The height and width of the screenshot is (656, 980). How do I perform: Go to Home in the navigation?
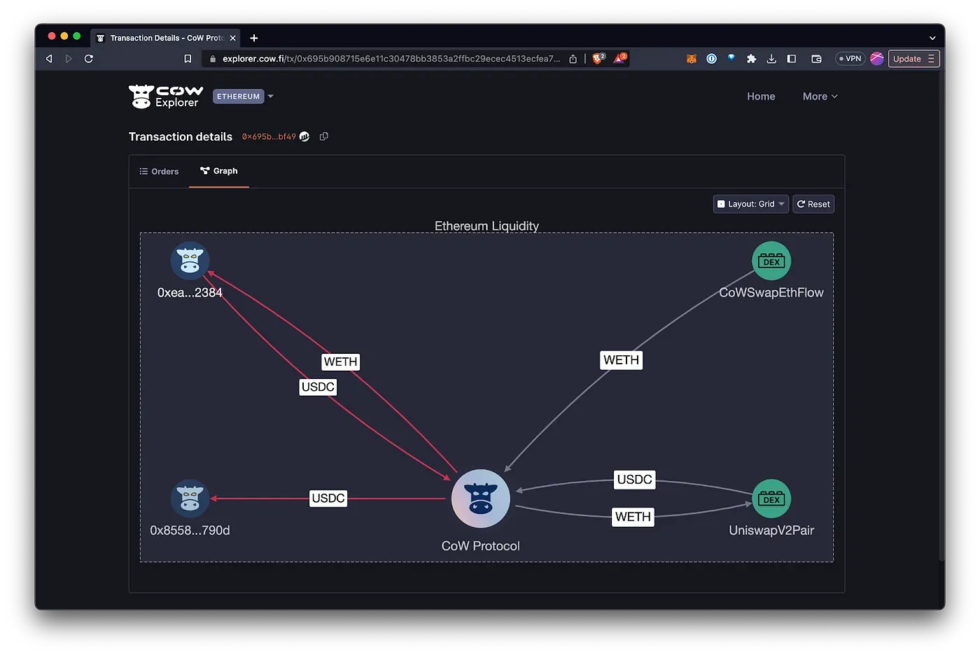pos(761,97)
